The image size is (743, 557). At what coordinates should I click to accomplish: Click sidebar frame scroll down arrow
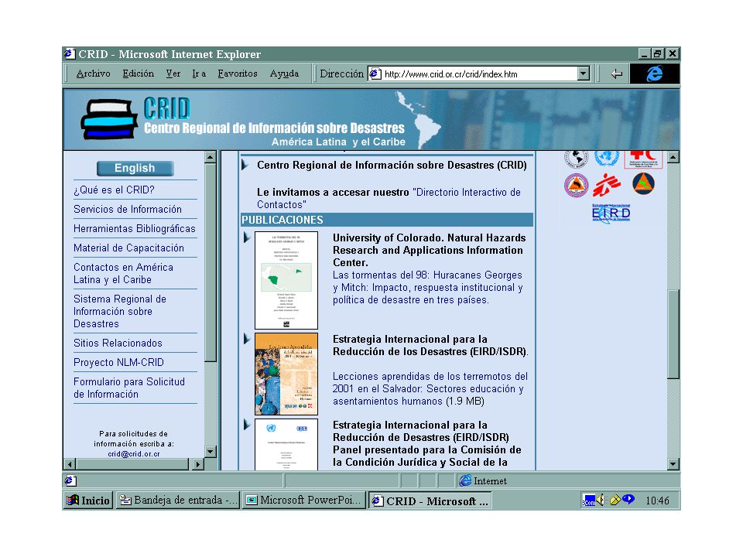pyautogui.click(x=211, y=451)
